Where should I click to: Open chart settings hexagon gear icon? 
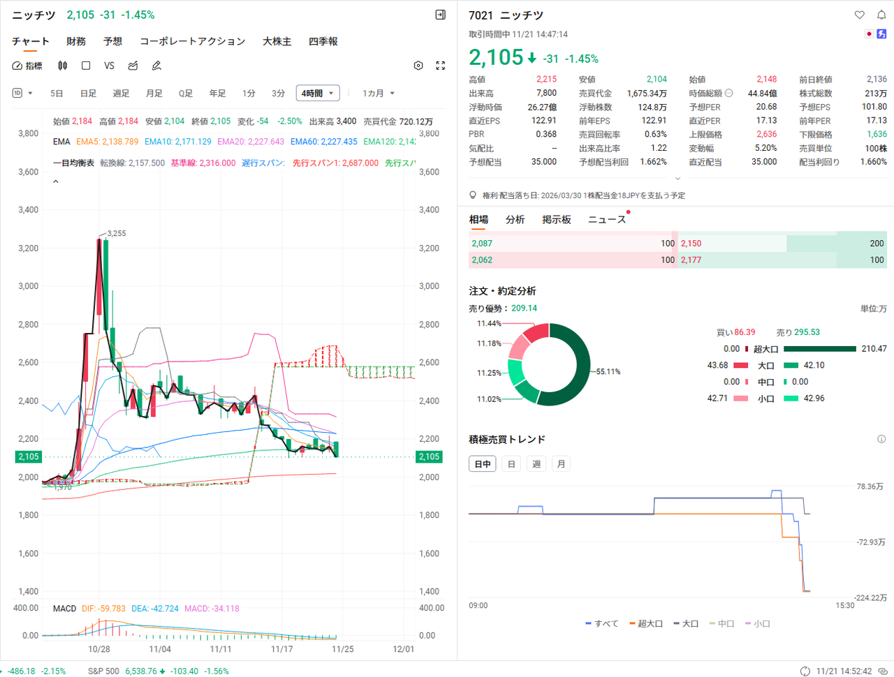(x=418, y=66)
